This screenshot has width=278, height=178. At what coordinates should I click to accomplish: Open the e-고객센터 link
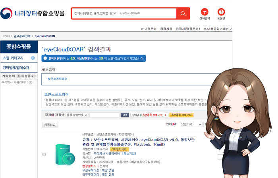[149, 29]
